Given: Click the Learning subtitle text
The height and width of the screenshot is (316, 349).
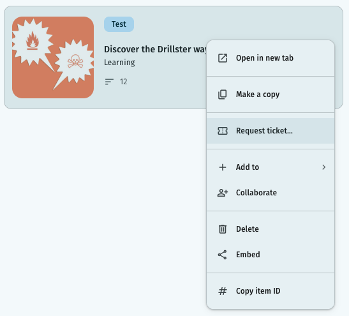Looking at the screenshot, I should (x=119, y=63).
